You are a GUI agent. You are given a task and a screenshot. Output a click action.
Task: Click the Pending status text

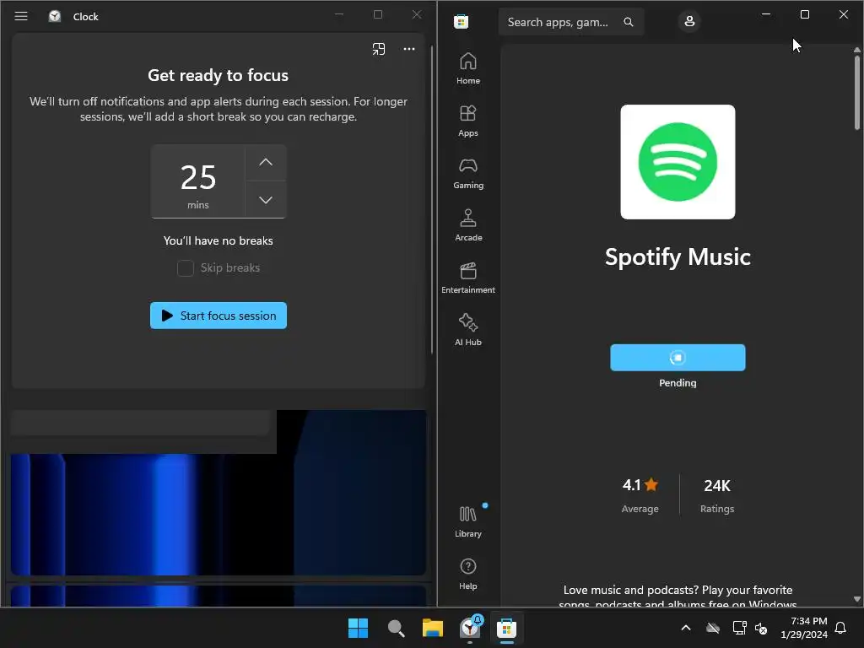[678, 383]
